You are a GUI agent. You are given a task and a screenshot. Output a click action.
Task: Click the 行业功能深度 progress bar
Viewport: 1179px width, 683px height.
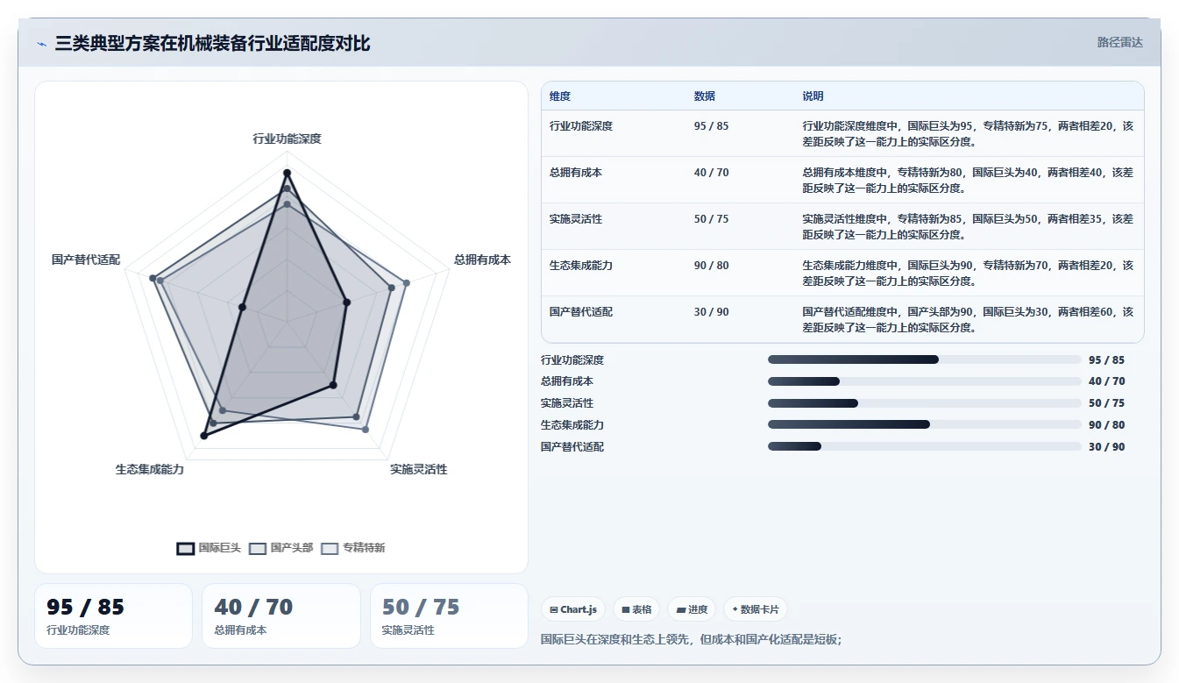point(924,359)
